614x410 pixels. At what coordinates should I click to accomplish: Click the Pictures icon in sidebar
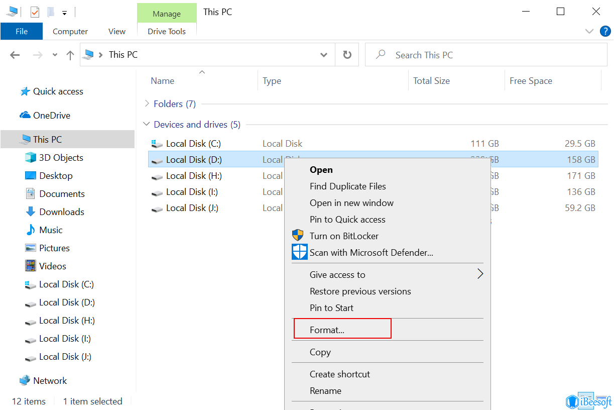(31, 248)
